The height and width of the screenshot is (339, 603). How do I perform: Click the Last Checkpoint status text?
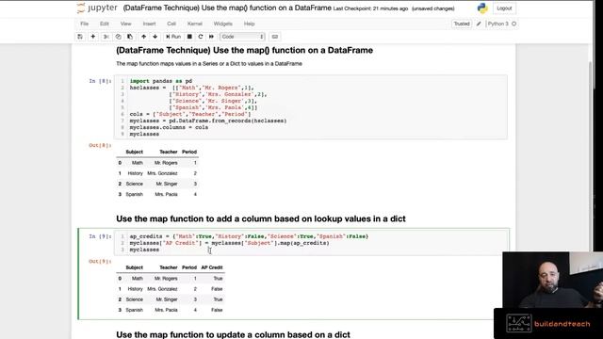[370, 8]
